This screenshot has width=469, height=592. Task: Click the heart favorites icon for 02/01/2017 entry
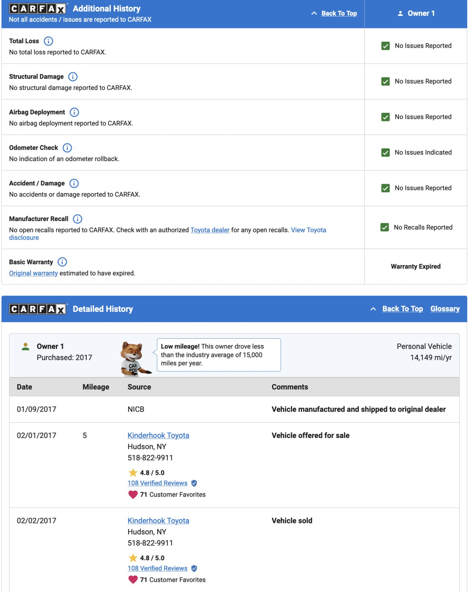(133, 494)
